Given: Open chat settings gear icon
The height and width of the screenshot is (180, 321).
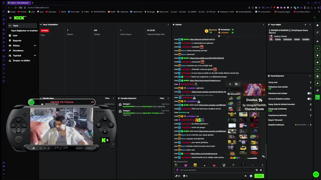Looking at the screenshot, I should click(x=246, y=176).
